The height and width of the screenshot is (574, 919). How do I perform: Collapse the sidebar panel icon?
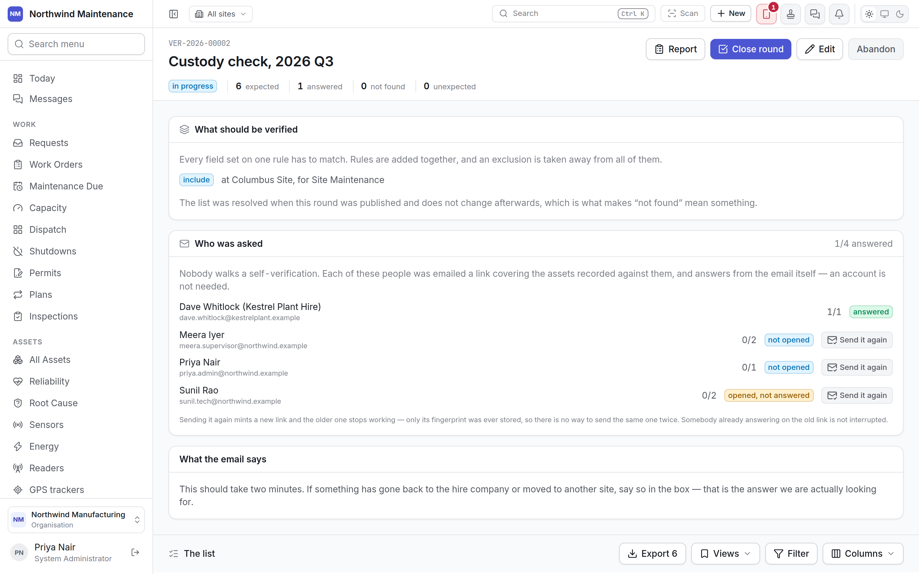coord(174,14)
